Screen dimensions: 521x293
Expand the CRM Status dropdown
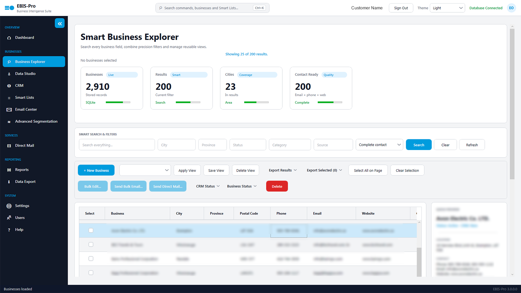(x=208, y=186)
